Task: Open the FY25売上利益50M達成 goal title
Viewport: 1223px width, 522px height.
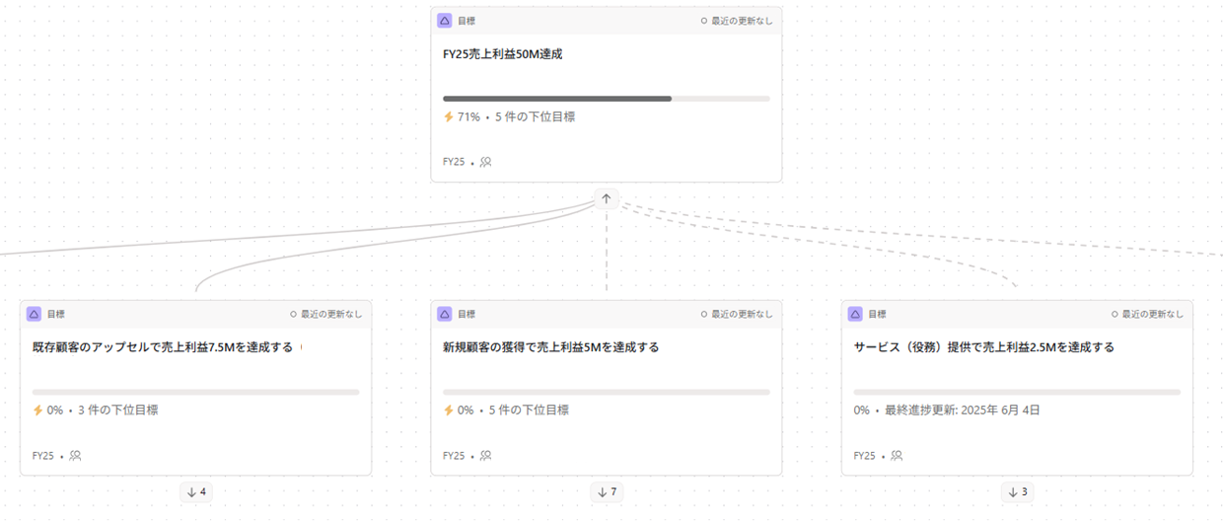Action: (x=503, y=54)
